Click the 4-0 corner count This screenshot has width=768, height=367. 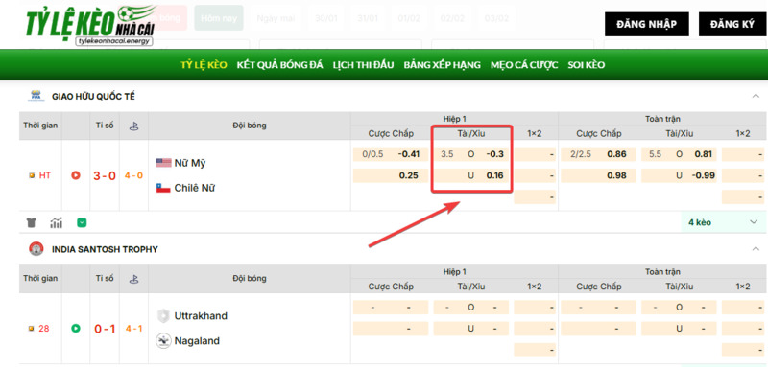coord(133,175)
